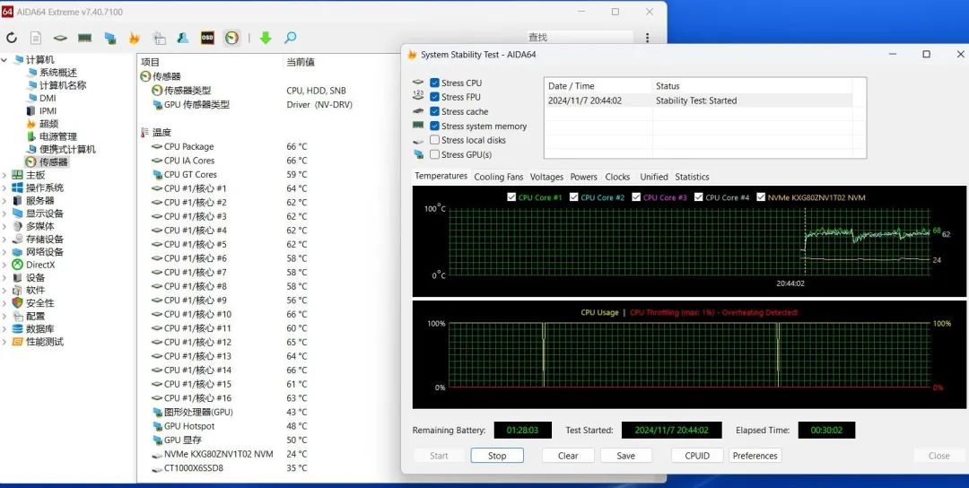Expand the 存储设备 tree node

5,240
